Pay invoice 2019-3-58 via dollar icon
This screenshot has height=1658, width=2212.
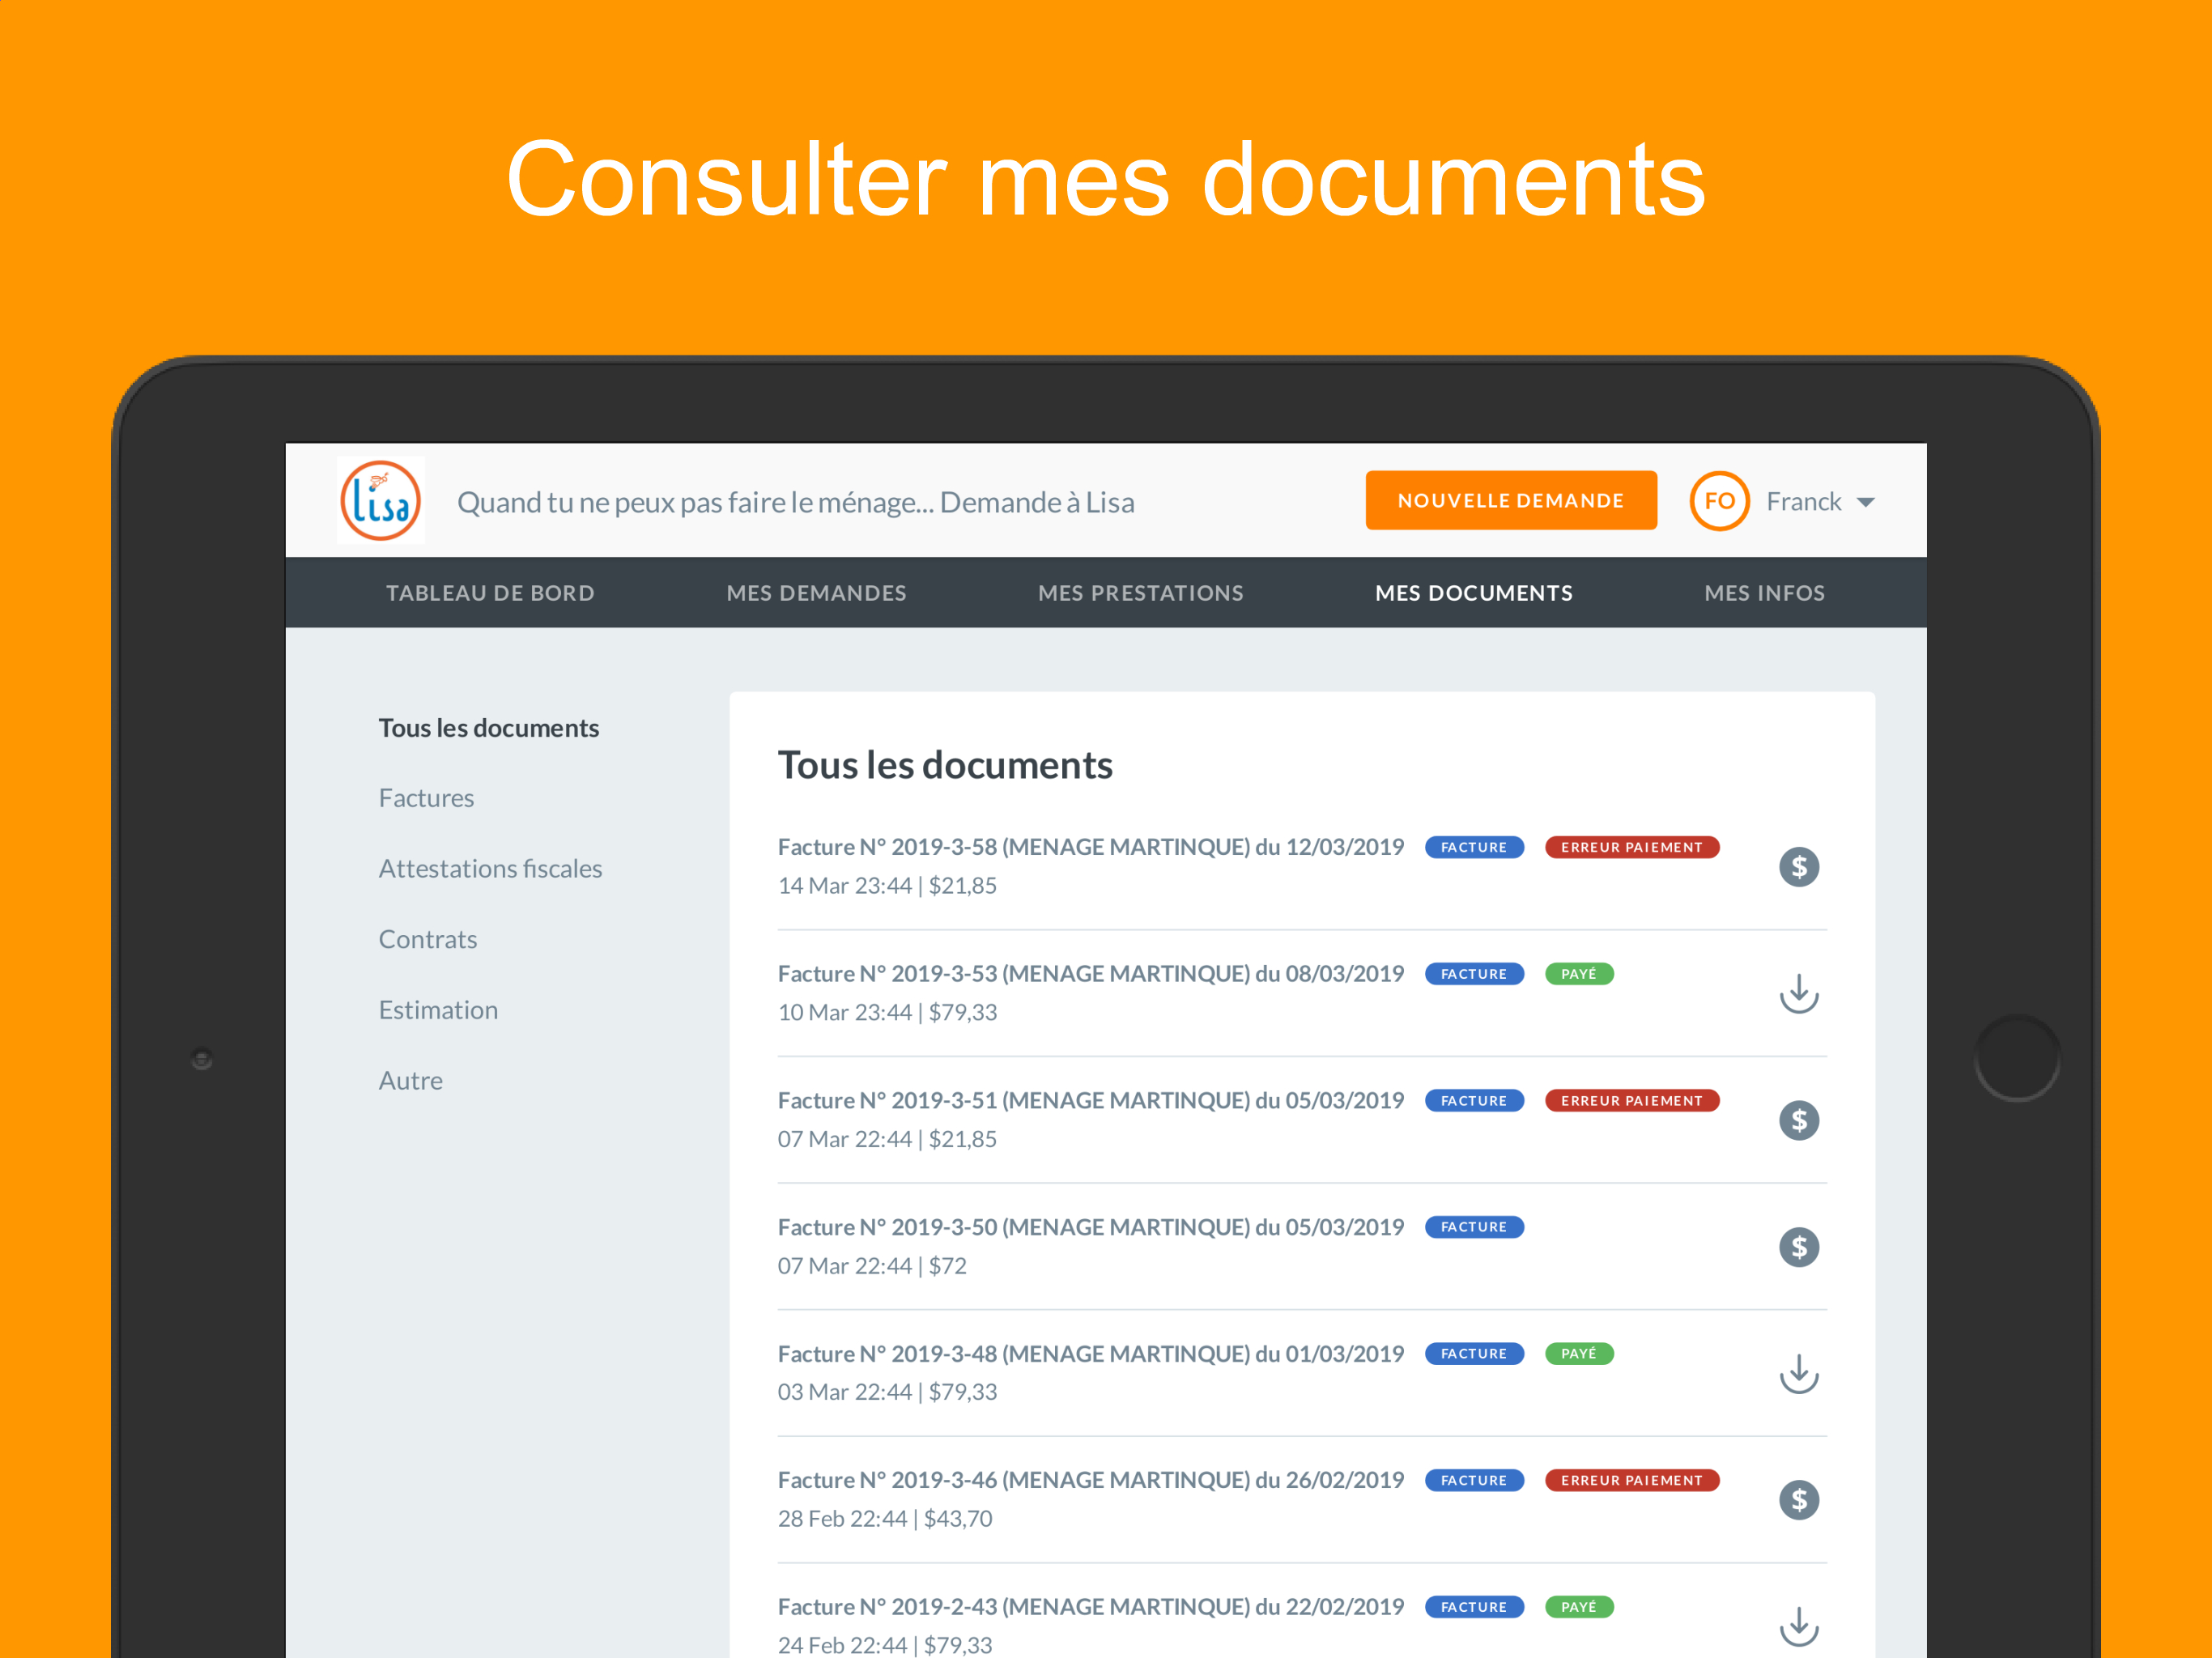(1798, 867)
